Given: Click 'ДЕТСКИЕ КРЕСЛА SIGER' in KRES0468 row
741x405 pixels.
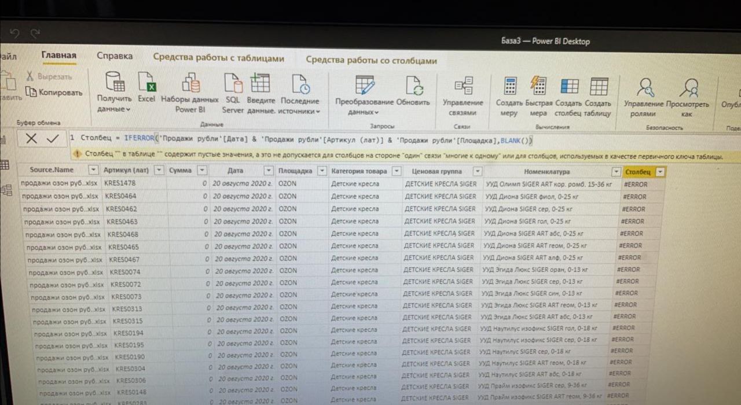Looking at the screenshot, I should [442, 234].
